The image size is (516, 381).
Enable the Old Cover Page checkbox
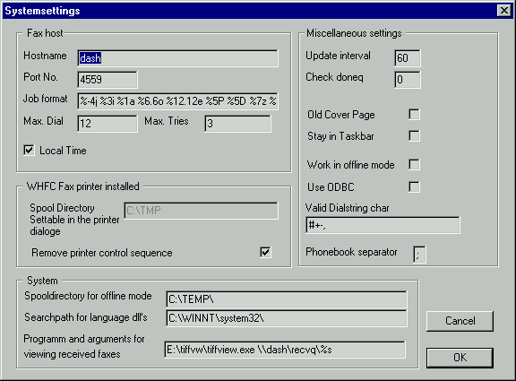(x=414, y=115)
